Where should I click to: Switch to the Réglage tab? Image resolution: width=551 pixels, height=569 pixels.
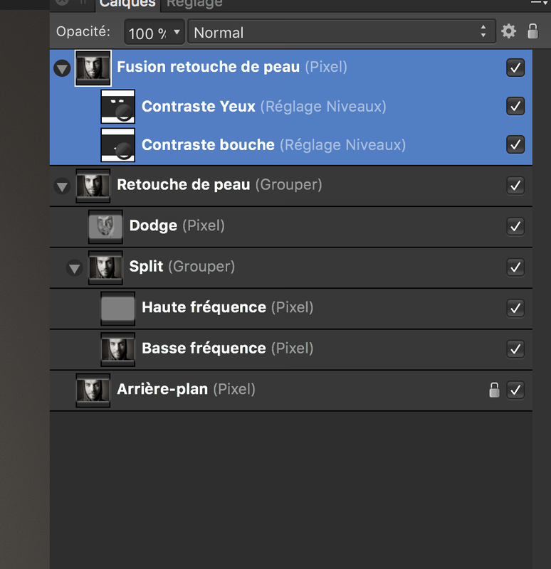click(x=194, y=4)
